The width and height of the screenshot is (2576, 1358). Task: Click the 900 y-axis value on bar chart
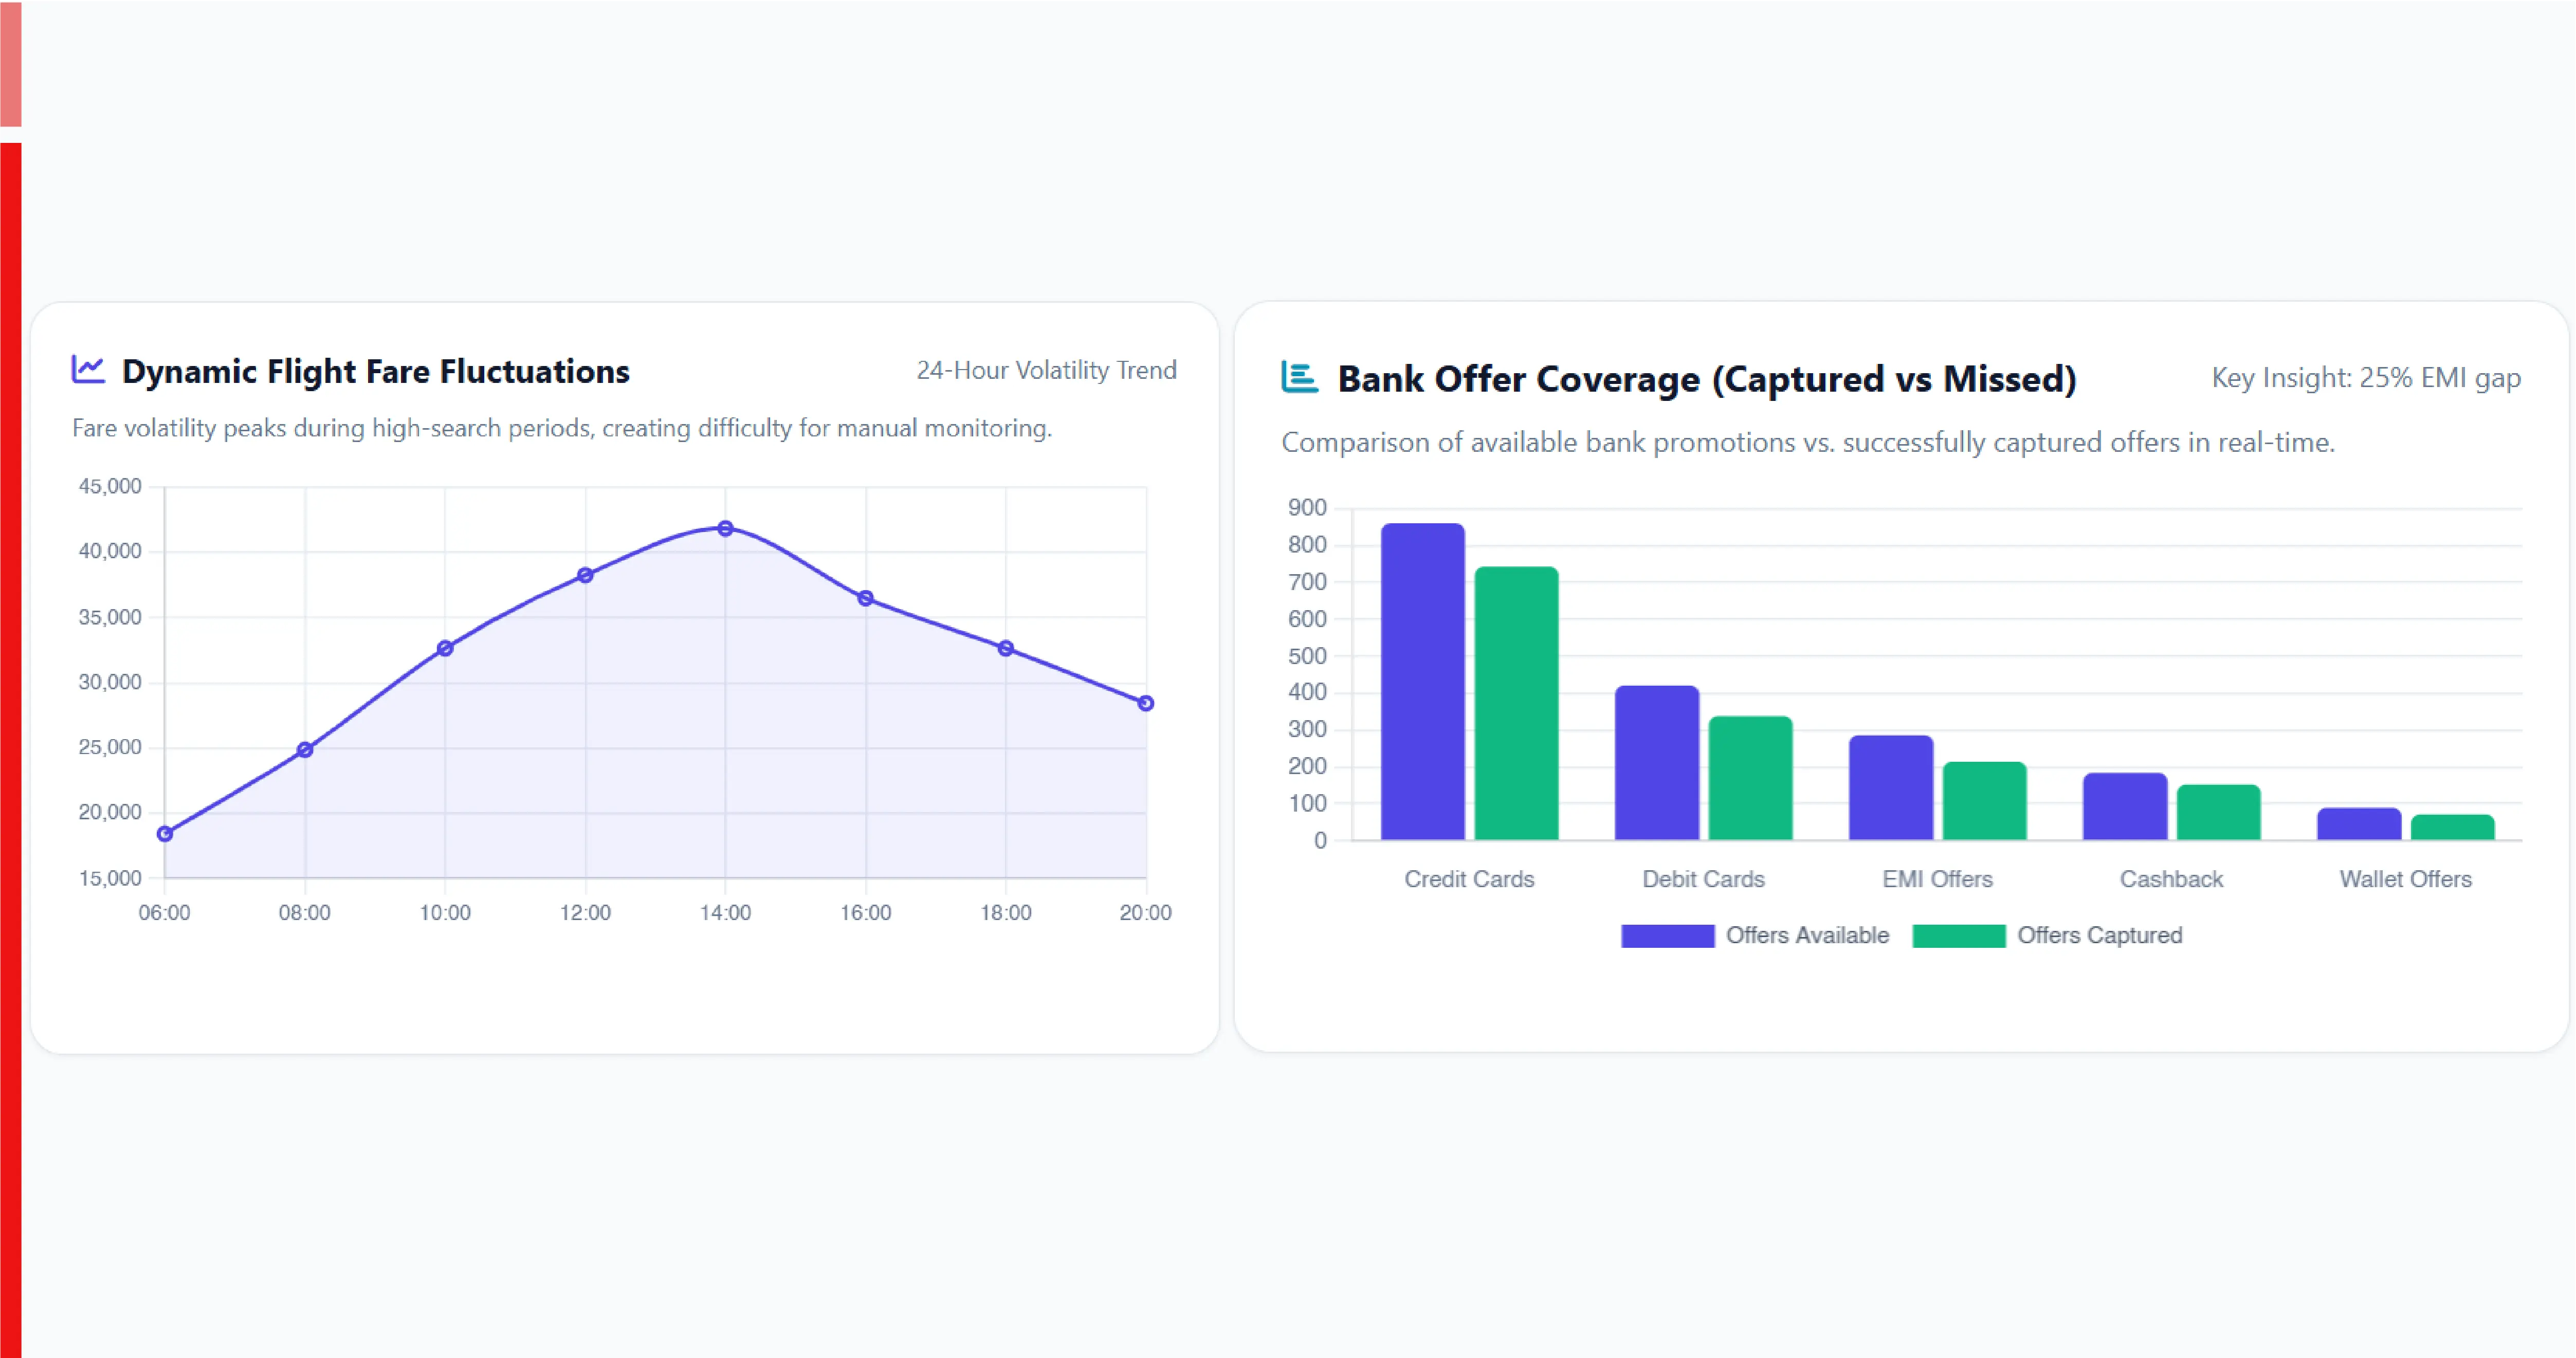(1307, 508)
